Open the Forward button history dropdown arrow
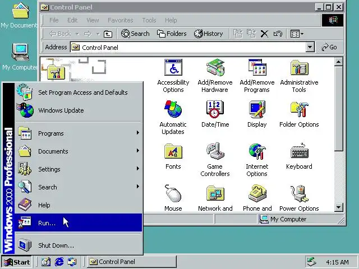The width and height of the screenshot is (359, 269). click(x=98, y=34)
